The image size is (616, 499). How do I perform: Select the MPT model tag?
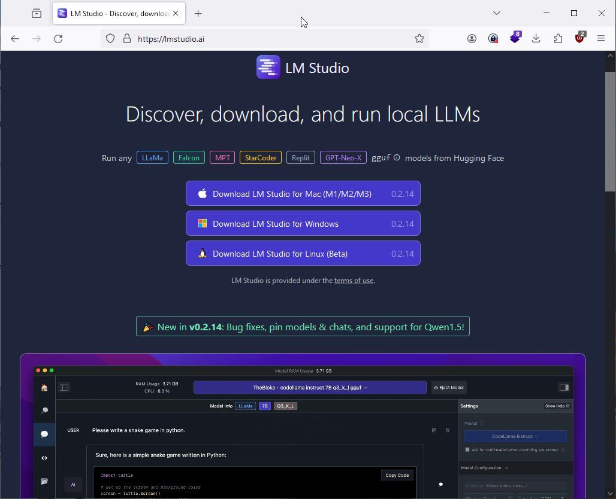(222, 157)
